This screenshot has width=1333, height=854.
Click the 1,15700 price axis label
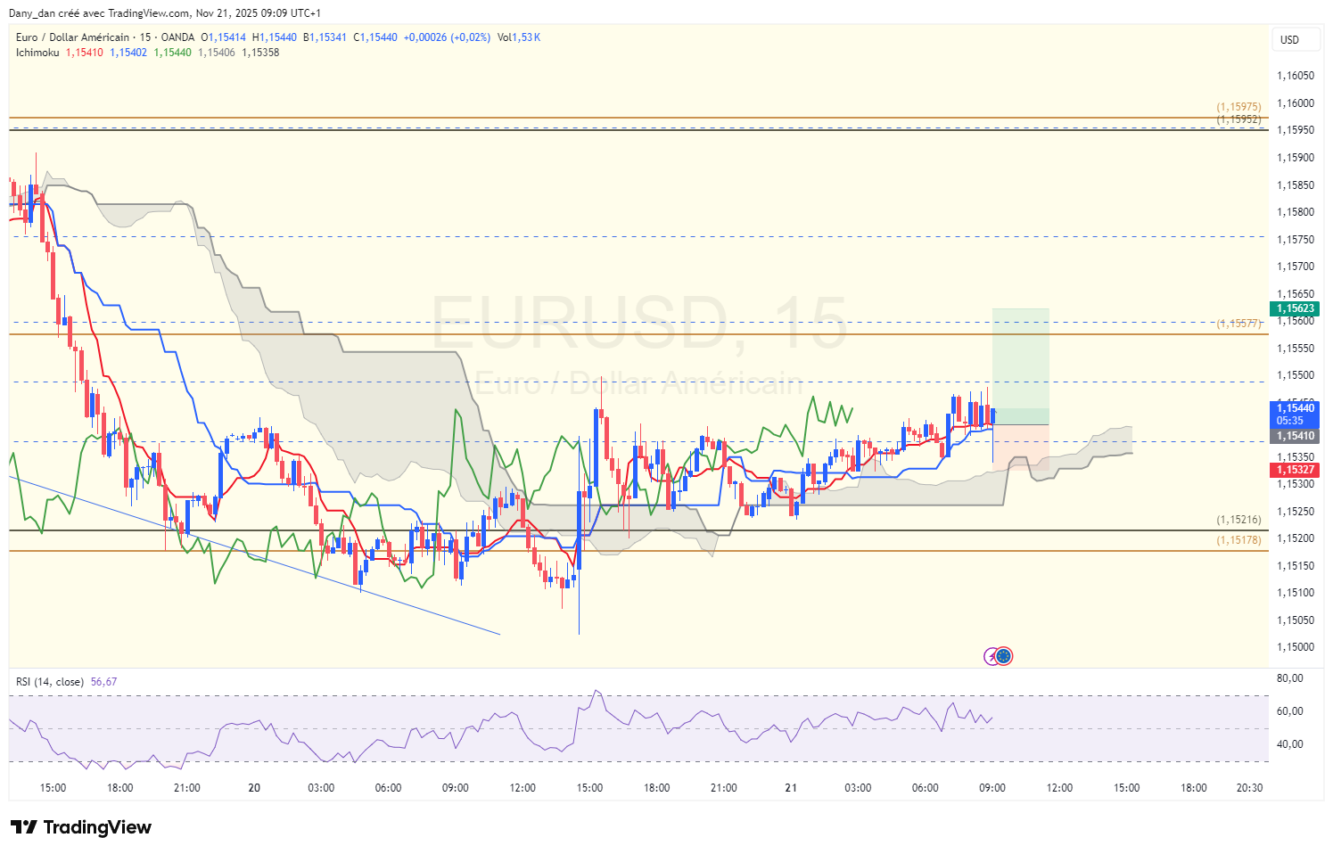pyautogui.click(x=1296, y=267)
